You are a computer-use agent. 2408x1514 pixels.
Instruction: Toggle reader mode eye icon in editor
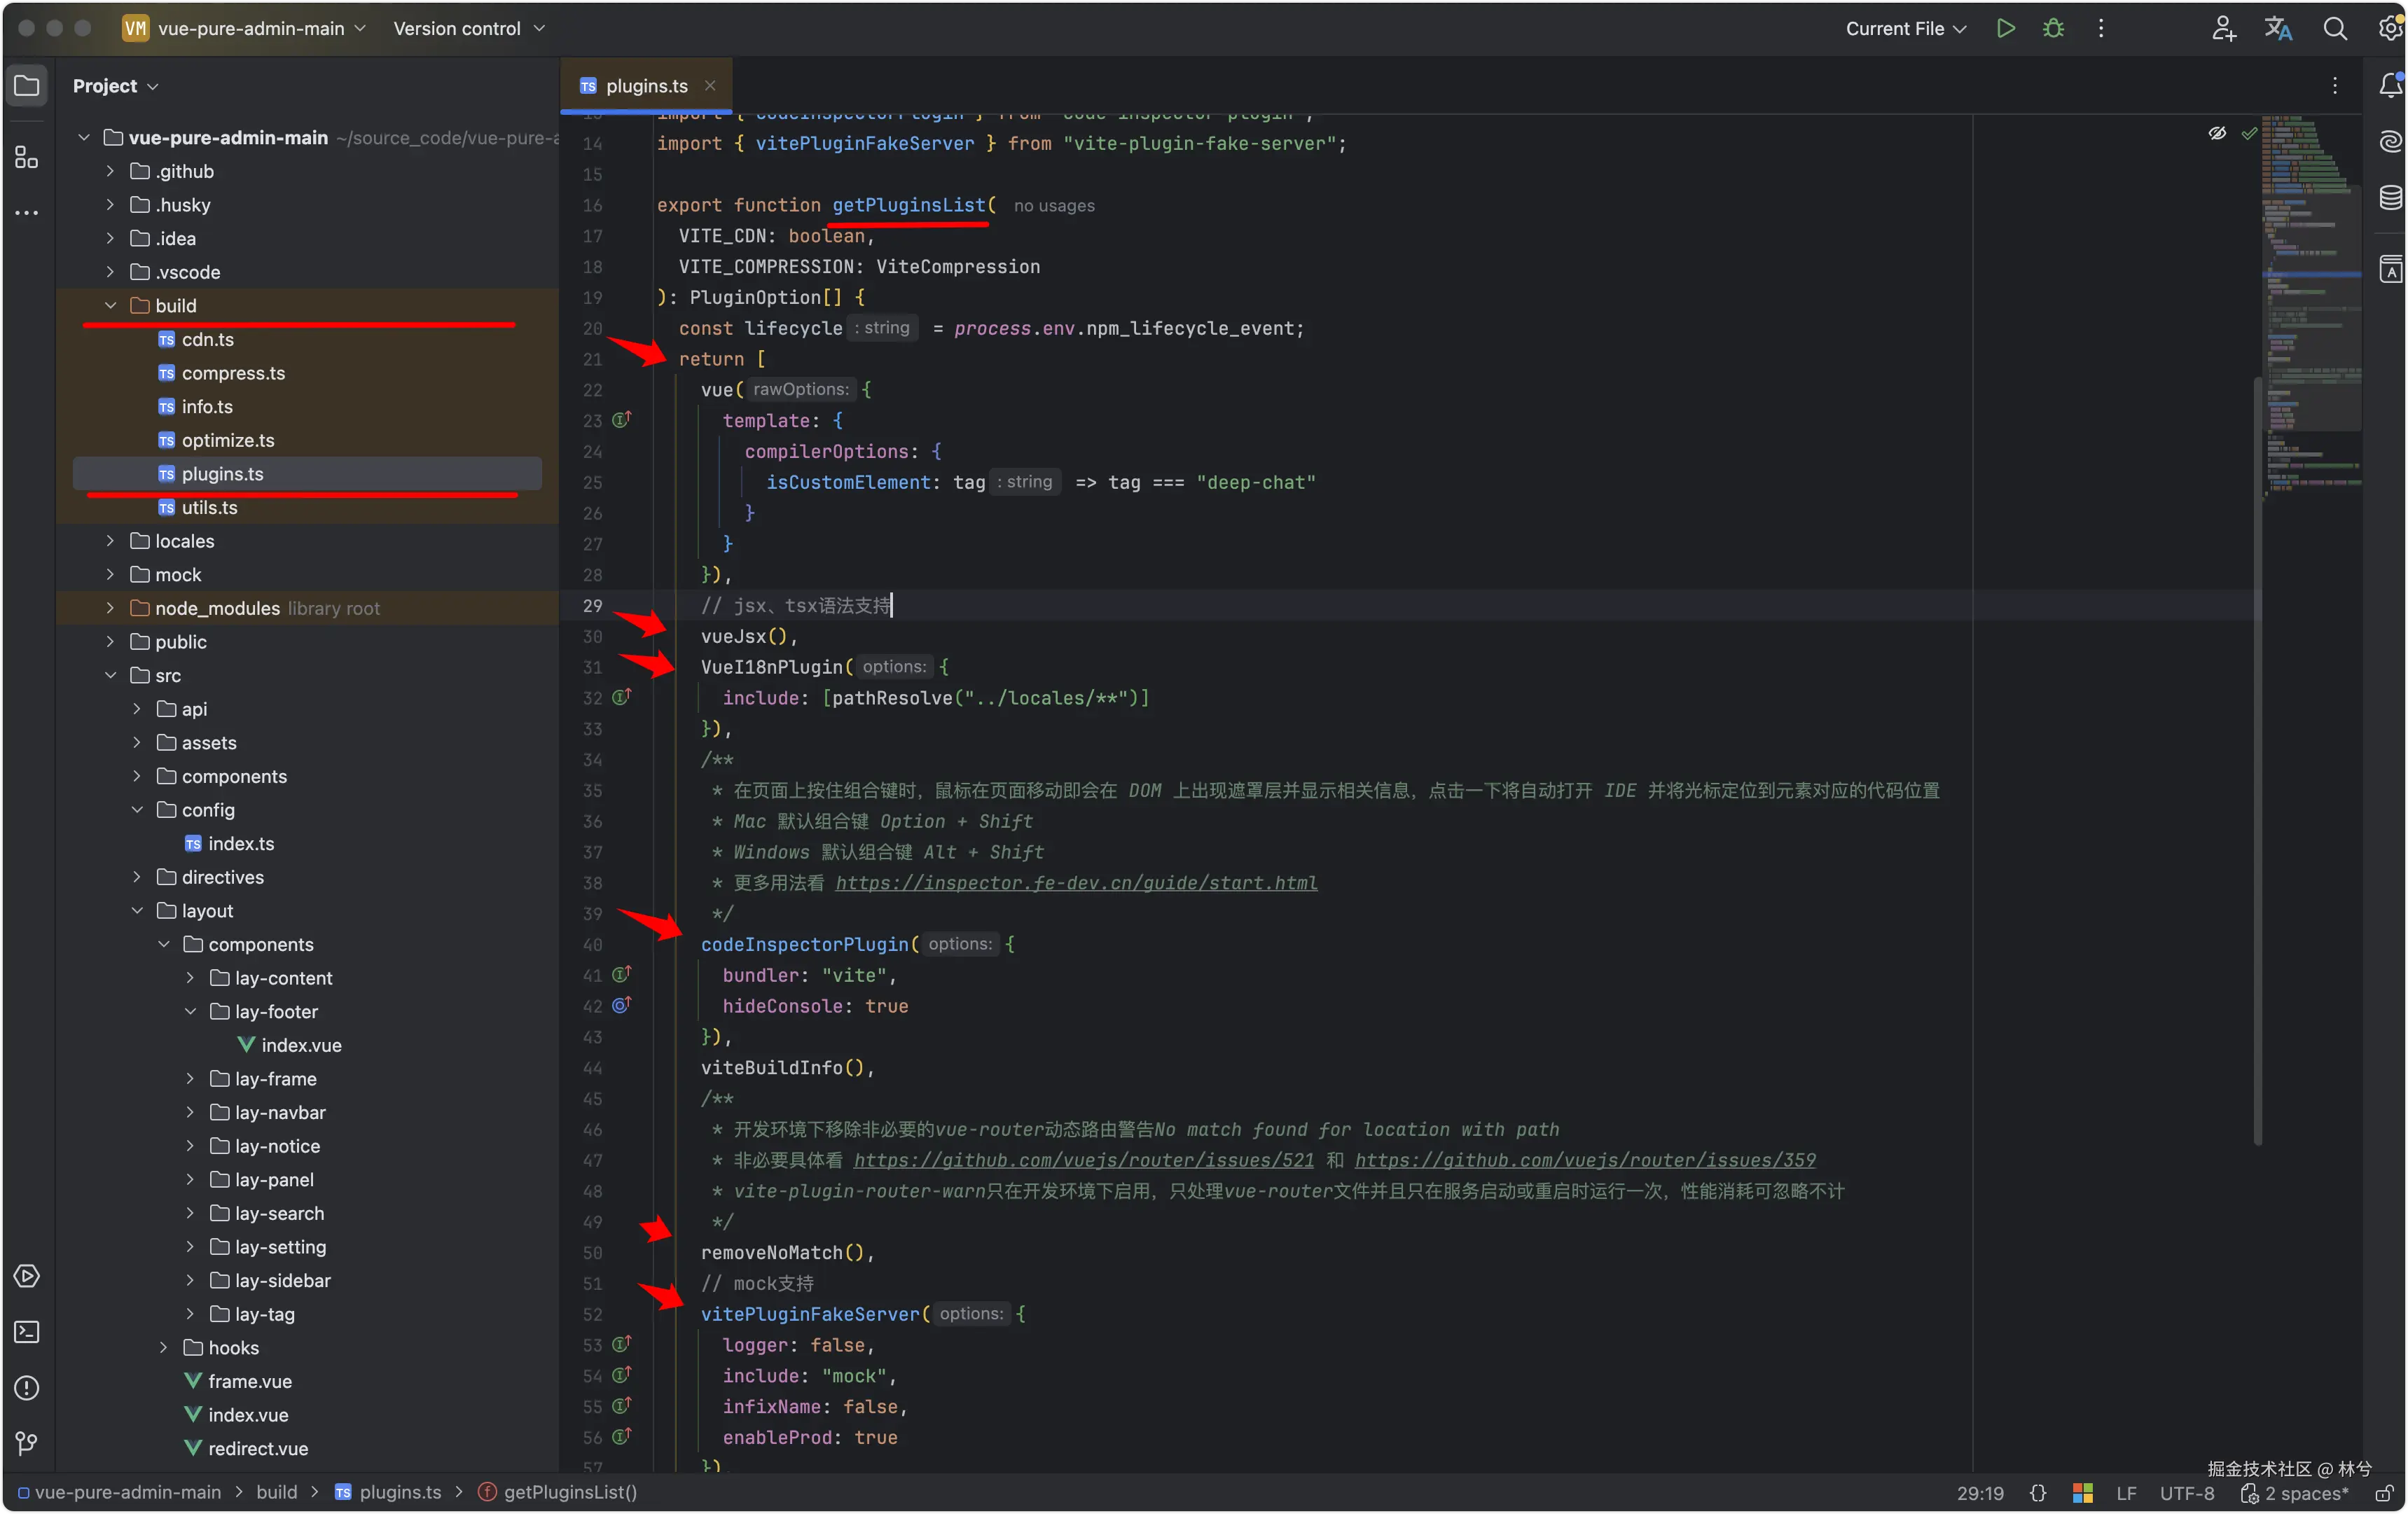click(x=2217, y=133)
